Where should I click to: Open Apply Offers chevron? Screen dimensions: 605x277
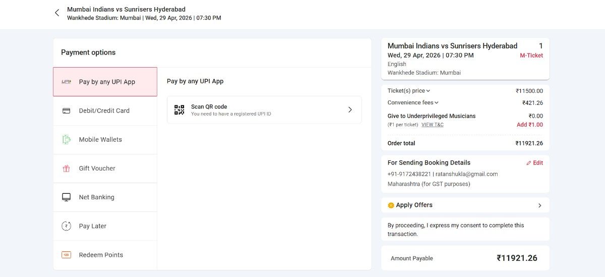click(540, 205)
